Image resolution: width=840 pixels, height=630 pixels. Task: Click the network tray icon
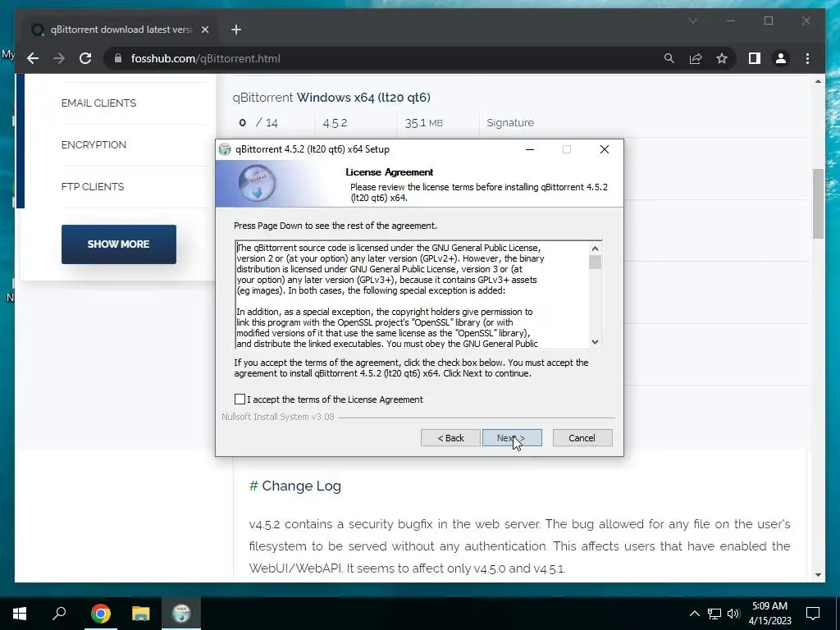pyautogui.click(x=714, y=614)
